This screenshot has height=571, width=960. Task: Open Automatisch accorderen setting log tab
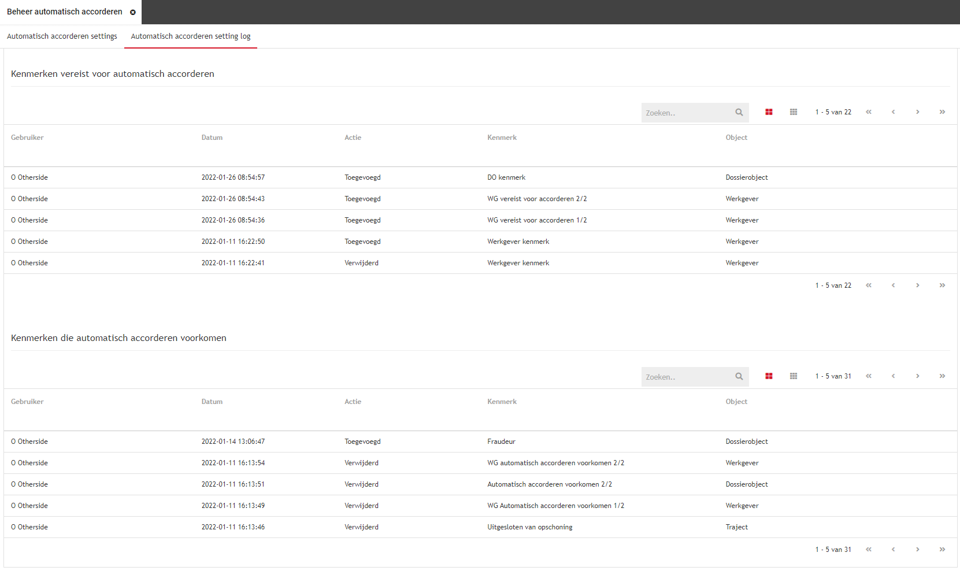point(191,36)
